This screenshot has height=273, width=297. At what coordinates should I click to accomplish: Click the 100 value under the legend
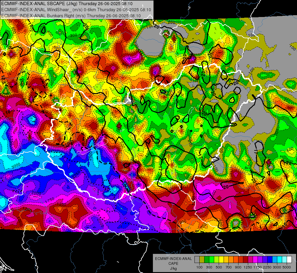[x=199, y=267]
